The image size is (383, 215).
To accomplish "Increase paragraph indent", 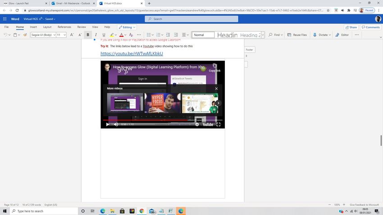I will click(x=176, y=35).
